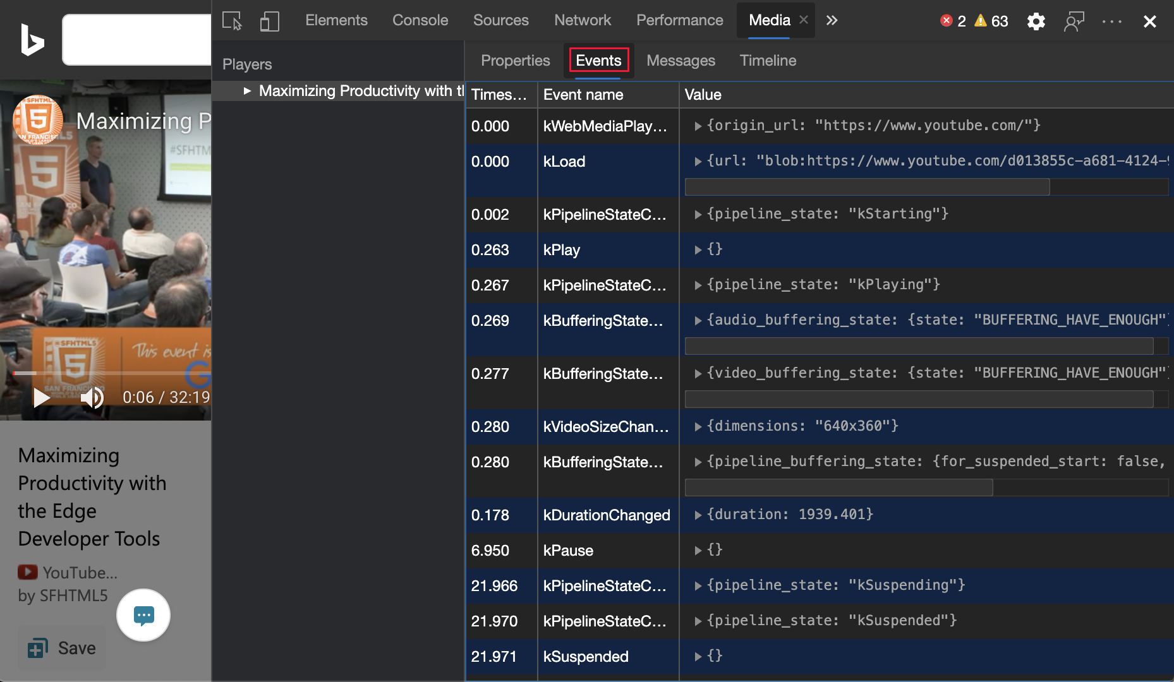Image resolution: width=1174 pixels, height=682 pixels.
Task: Open the Messages subtab
Action: pos(681,61)
